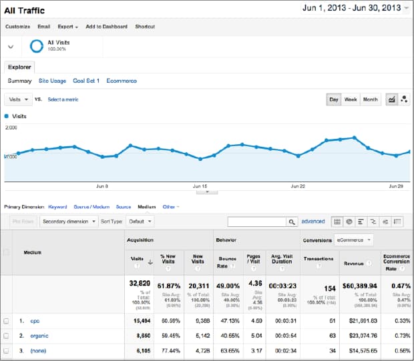Switch to the Site Usage tab

click(x=52, y=81)
